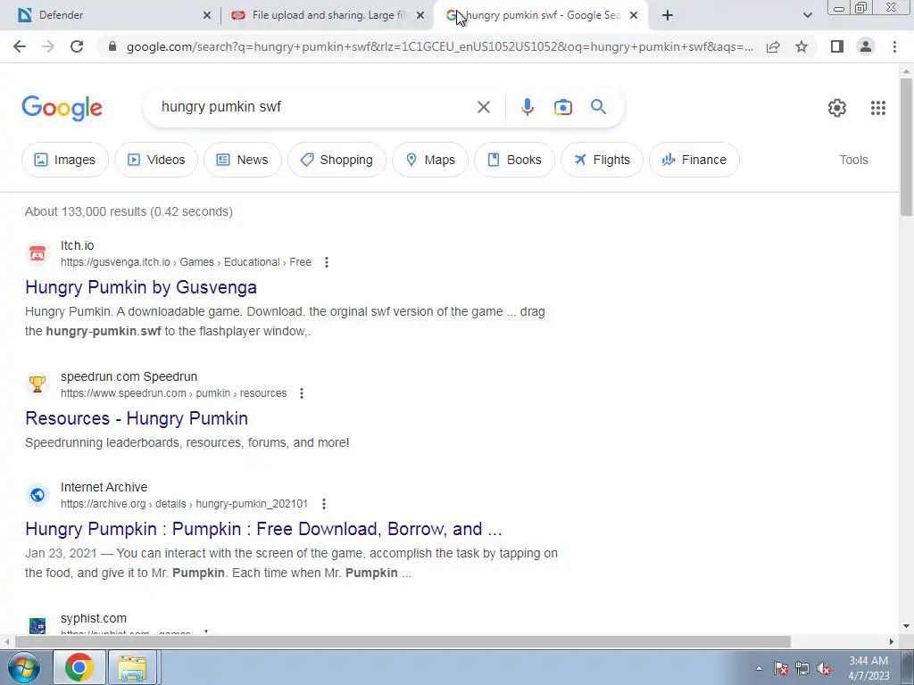Image resolution: width=914 pixels, height=685 pixels.
Task: Open Resources - Hungry Pumkin link
Action: point(137,418)
